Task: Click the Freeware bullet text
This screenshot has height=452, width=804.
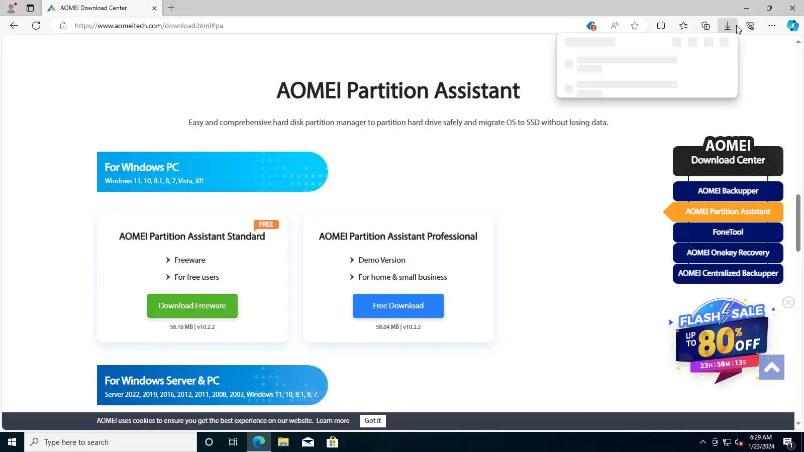Action: [190, 260]
